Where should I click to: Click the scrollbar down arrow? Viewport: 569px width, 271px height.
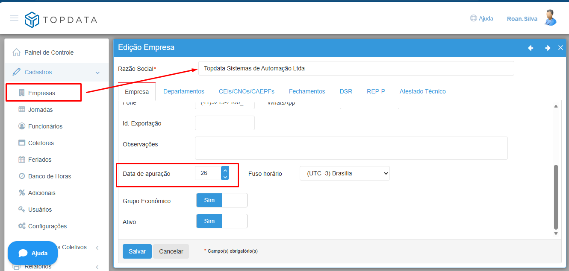(x=556, y=233)
